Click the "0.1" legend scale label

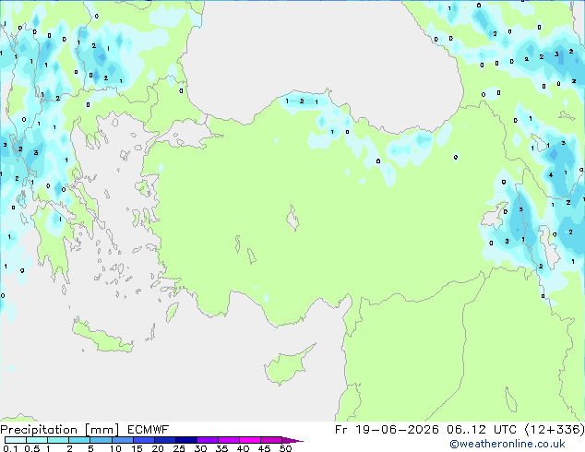tap(10, 448)
